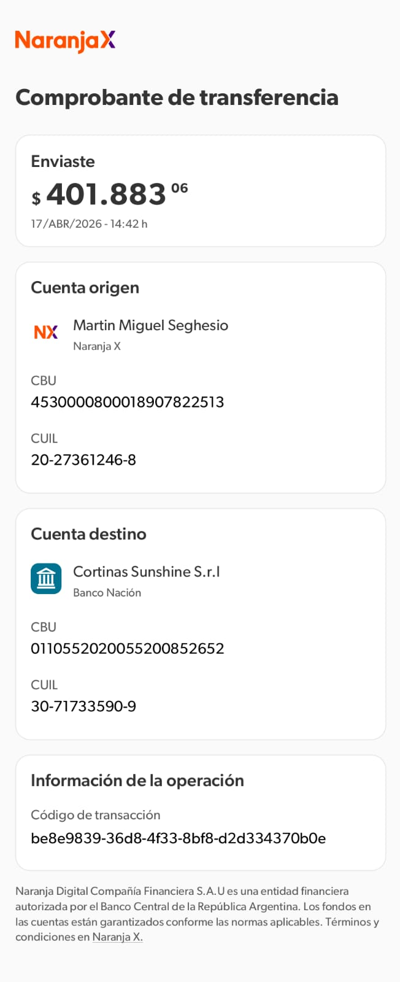Click the transaction code value
This screenshot has width=400, height=982.
click(x=178, y=838)
